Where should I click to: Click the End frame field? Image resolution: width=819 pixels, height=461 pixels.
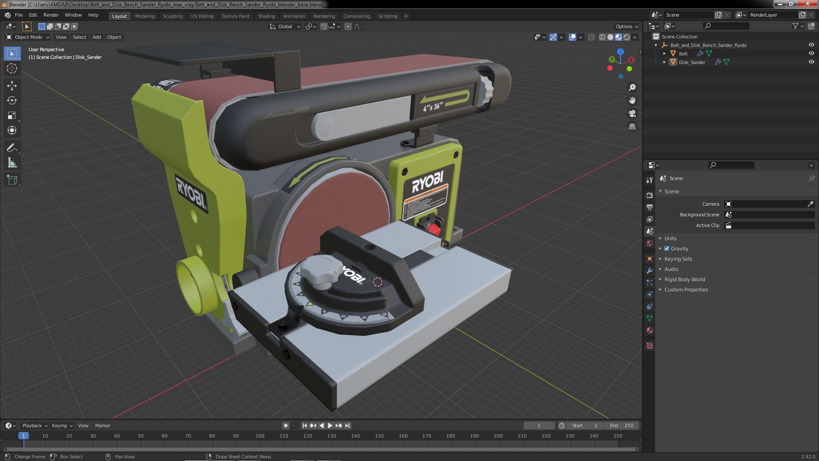[622, 426]
